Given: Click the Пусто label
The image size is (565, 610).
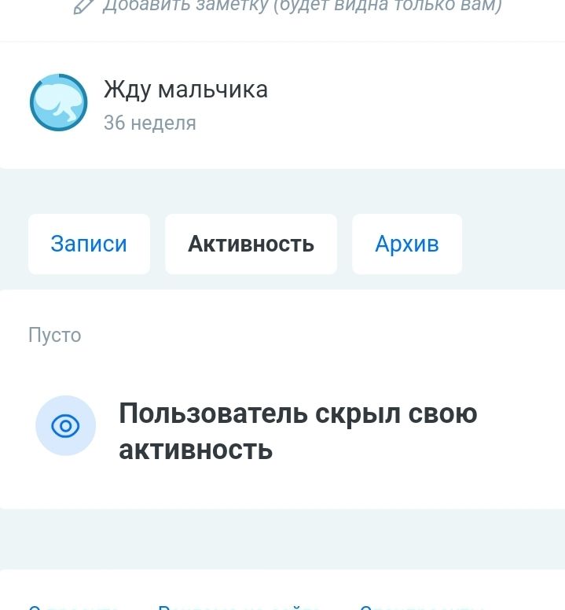Looking at the screenshot, I should point(54,335).
